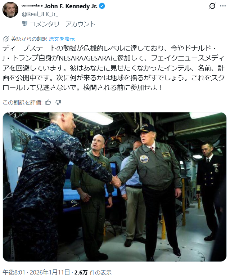Viewport: 230px width, 277px height.
Task: Click the Grok icon at top right
Action: [212, 6]
